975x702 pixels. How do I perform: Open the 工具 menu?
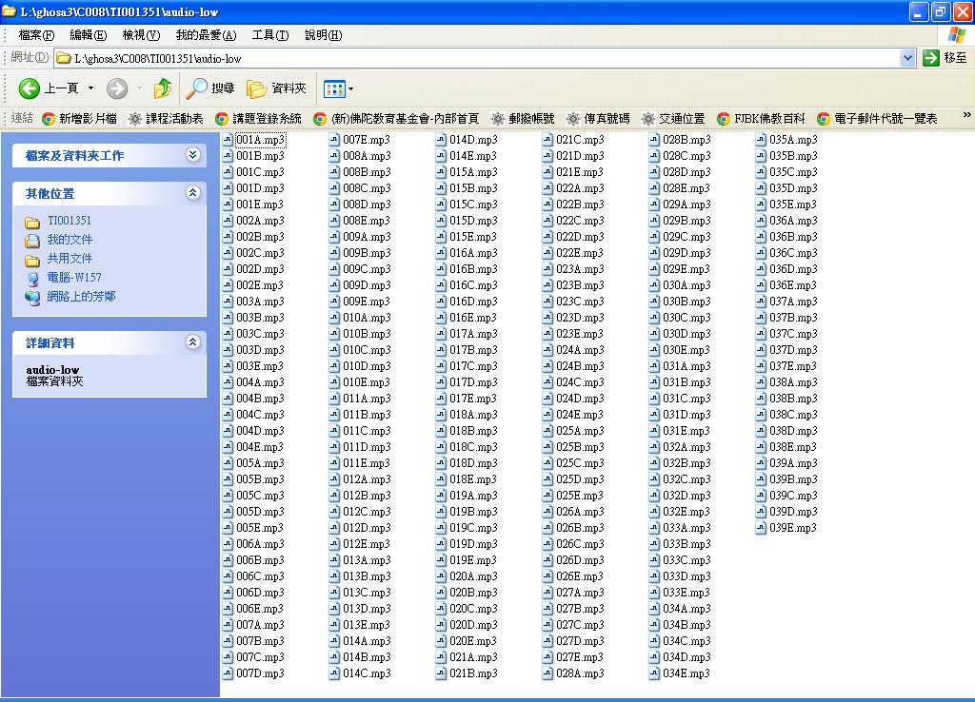click(x=269, y=35)
